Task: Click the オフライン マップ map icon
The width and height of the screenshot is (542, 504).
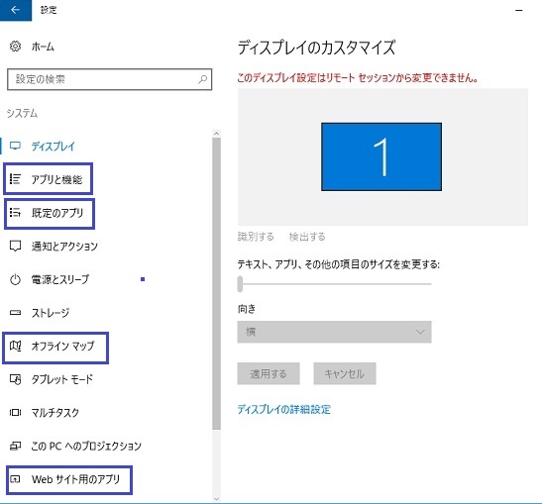Action: coord(15,346)
